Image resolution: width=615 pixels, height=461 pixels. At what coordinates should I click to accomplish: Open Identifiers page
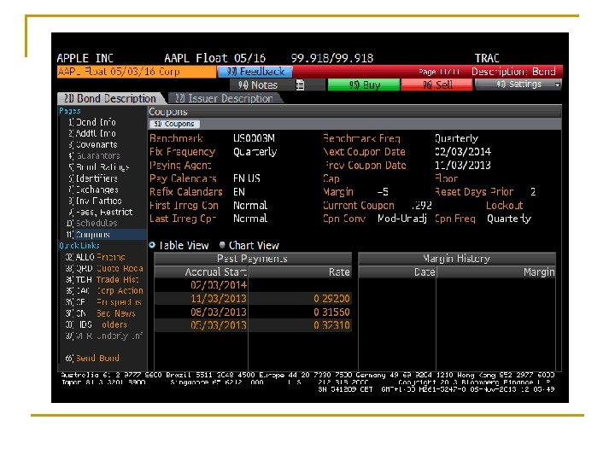93,178
